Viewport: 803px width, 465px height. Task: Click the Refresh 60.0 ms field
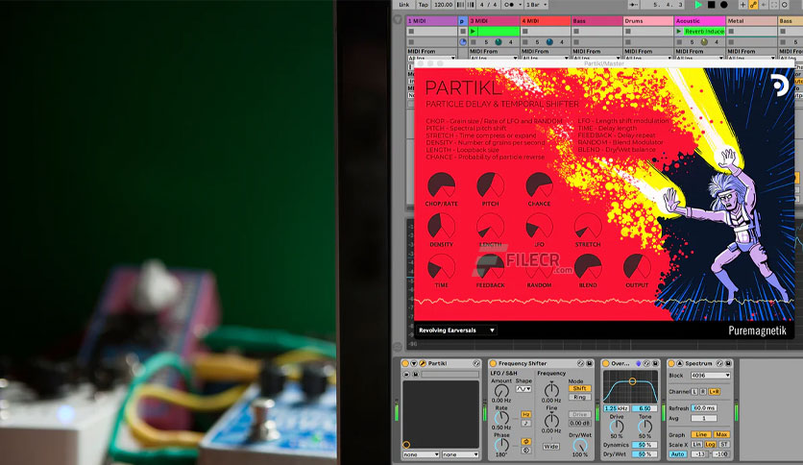(704, 408)
